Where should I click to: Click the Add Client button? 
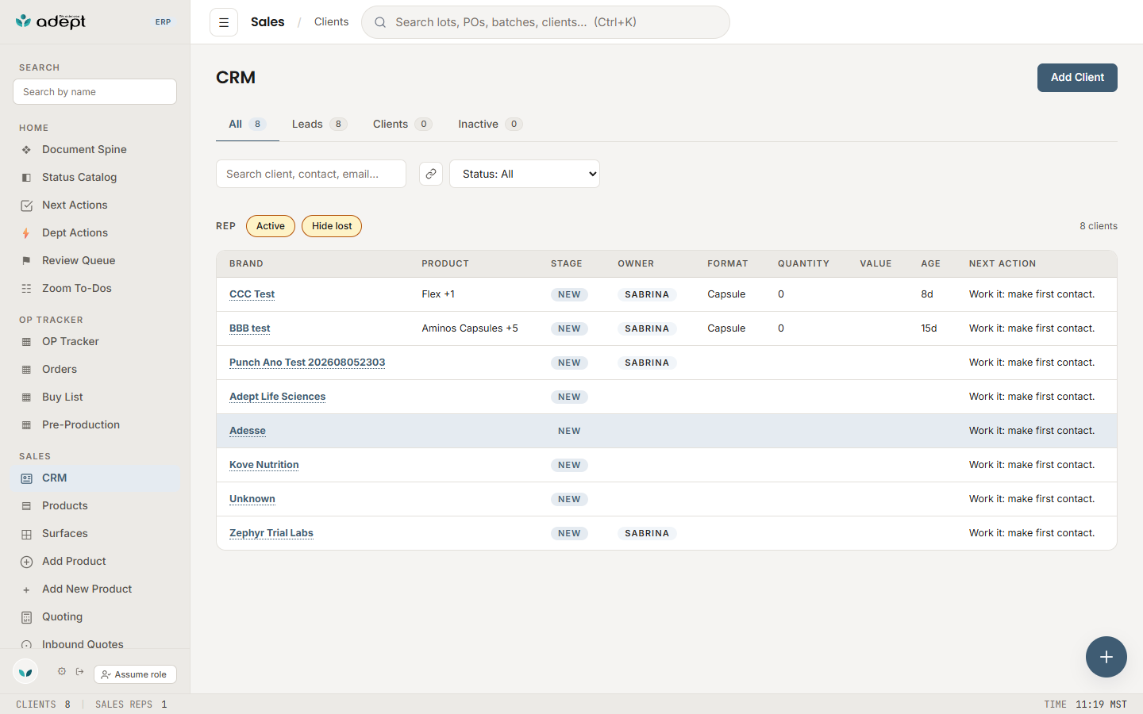[x=1077, y=78]
